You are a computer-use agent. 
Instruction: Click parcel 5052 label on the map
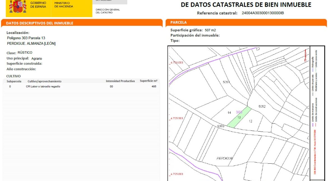point(262,106)
